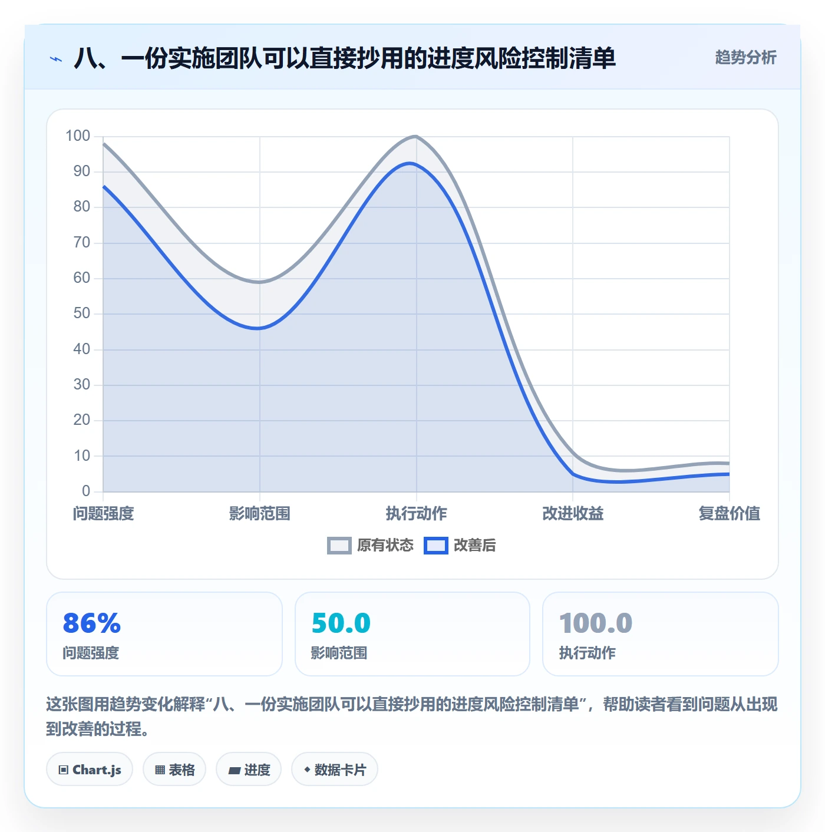Select the 100.0 执行动作 card

click(660, 634)
